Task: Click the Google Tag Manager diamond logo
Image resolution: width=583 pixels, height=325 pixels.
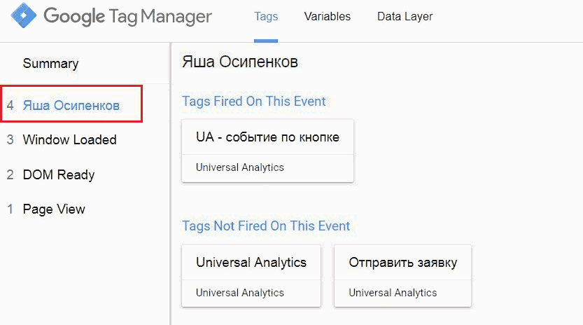Action: [x=23, y=15]
